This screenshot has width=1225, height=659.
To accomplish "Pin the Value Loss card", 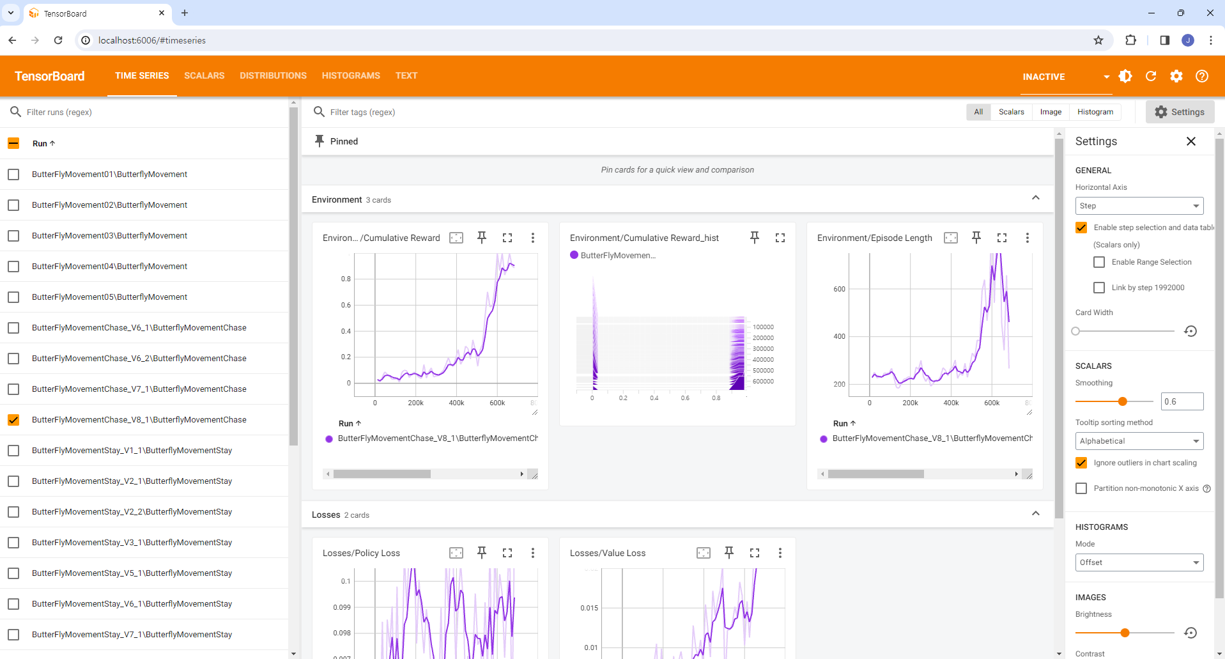I will point(729,553).
